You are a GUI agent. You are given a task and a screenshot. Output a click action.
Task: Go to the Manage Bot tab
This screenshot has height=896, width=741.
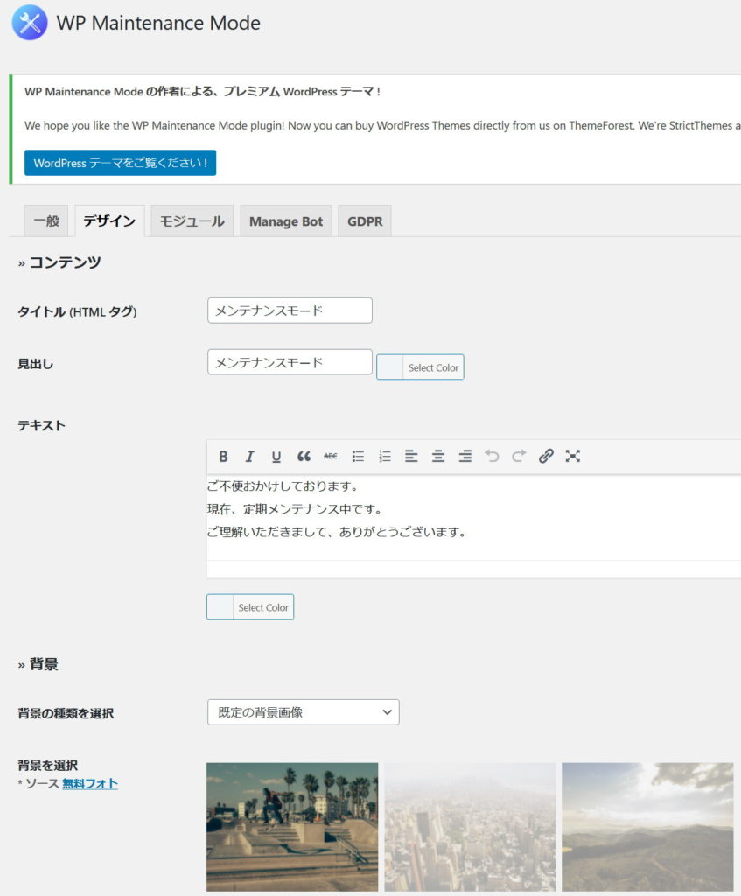[x=285, y=221]
